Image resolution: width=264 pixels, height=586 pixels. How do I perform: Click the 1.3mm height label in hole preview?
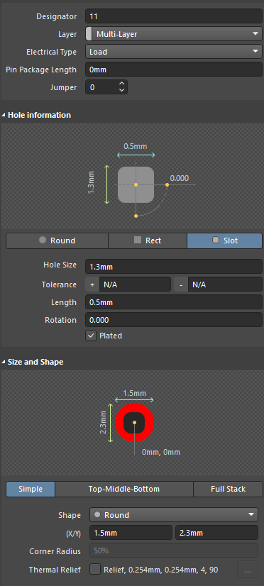coord(92,183)
